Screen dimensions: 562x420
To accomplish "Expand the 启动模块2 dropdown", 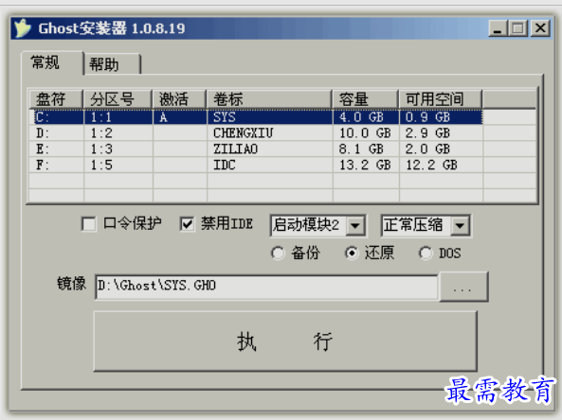I will (355, 226).
